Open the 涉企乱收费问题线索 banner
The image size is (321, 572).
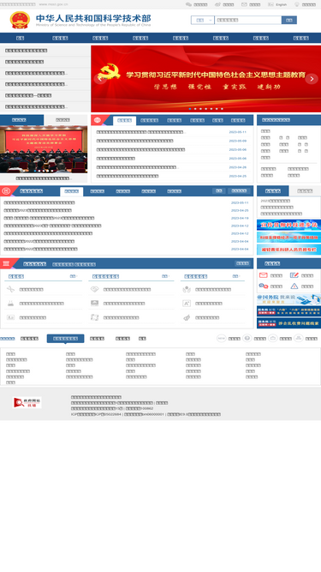pos(289,323)
